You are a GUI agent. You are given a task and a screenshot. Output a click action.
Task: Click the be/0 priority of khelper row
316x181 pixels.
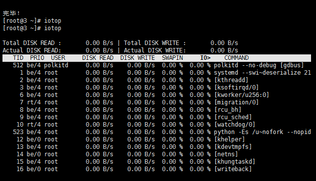click(34, 139)
